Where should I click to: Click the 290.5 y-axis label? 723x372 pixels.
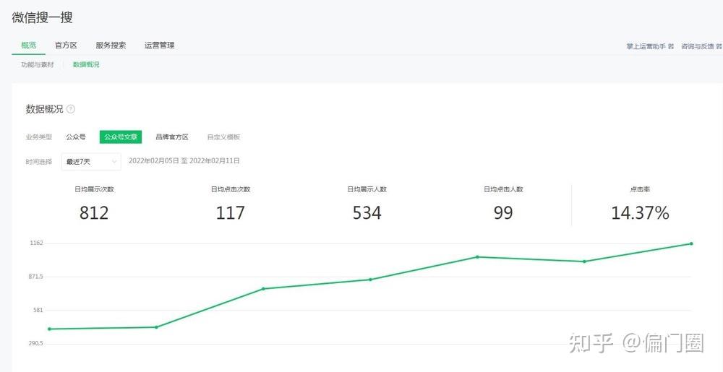(x=35, y=343)
